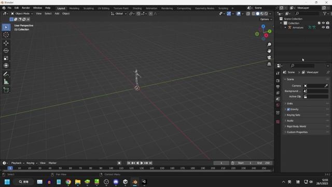Open the File menu
The image size is (332, 187).
9,8
